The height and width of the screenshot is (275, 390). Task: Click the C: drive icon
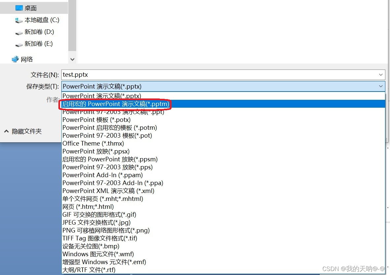19,20
